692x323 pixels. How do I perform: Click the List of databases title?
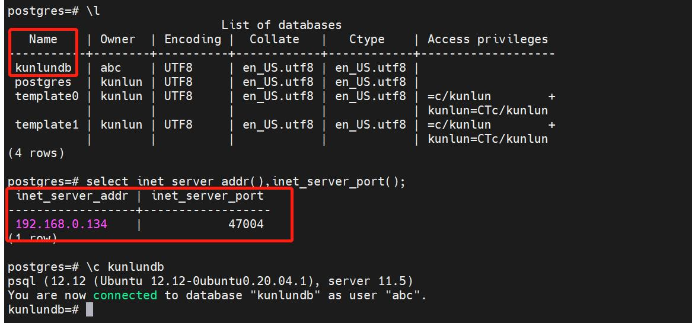pyautogui.click(x=281, y=25)
